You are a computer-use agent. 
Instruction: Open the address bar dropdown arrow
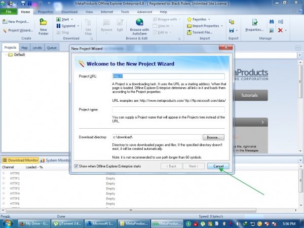click(x=300, y=55)
